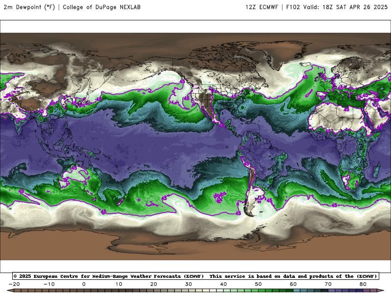Click the "12Z ECMWF" model run label
Image resolution: width=391 pixels, height=293 pixels.
click(262, 7)
